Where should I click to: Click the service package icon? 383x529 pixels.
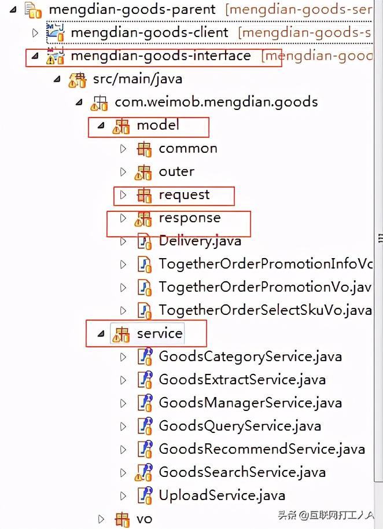(x=121, y=334)
